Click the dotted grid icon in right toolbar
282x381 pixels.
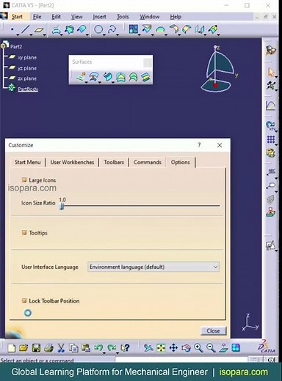pyautogui.click(x=271, y=139)
